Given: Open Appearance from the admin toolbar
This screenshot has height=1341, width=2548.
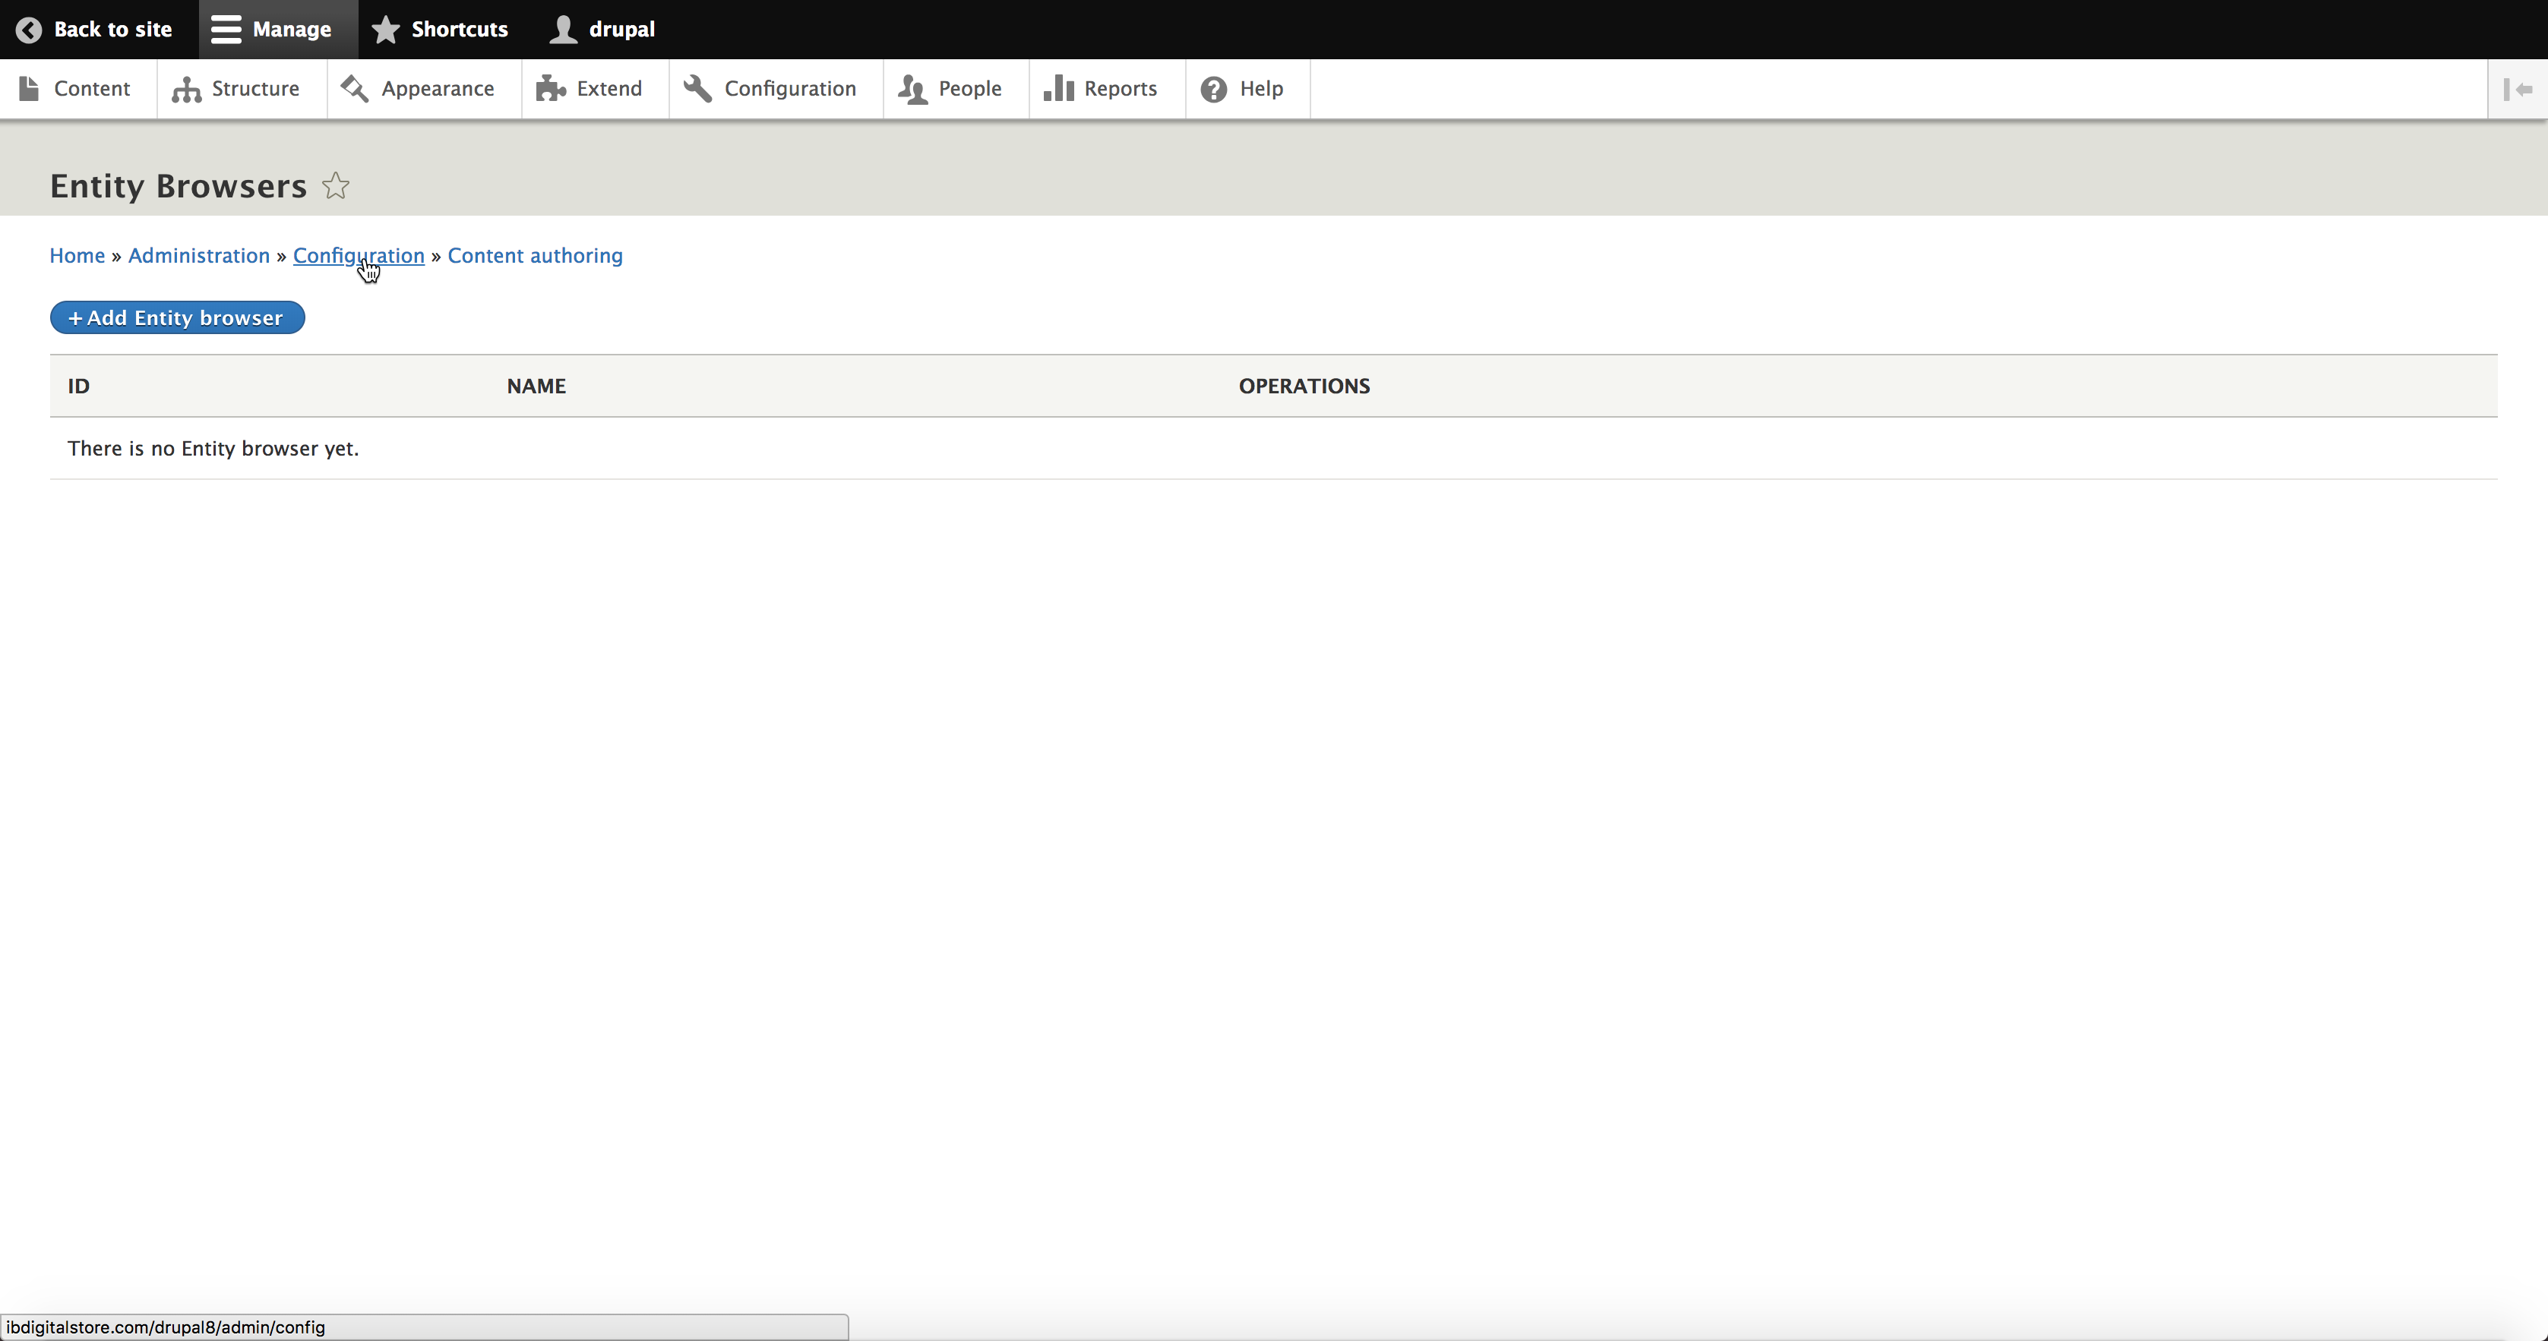Looking at the screenshot, I should (419, 89).
